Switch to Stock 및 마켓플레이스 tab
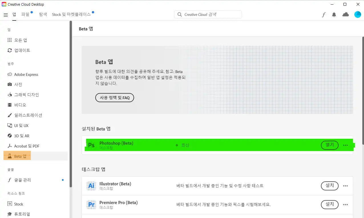Screen dimensions: 364x218 coord(71,14)
